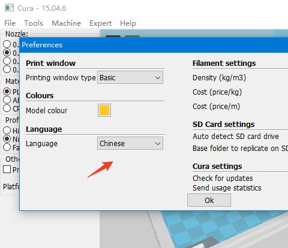Confirm preferences with the Ok button
The width and height of the screenshot is (288, 248).
(x=209, y=200)
